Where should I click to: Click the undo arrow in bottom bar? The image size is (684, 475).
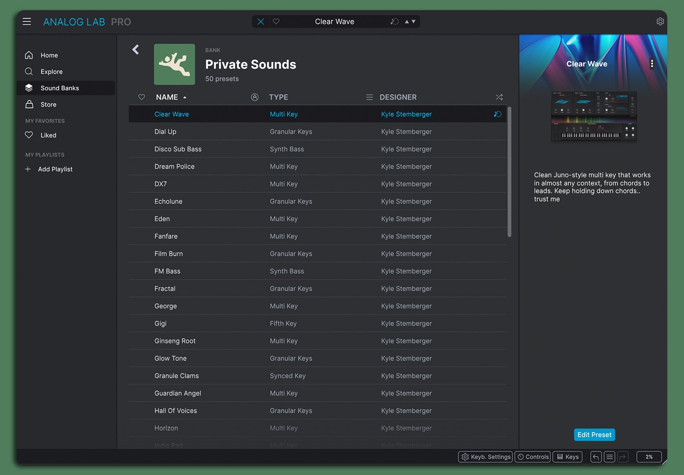[596, 457]
